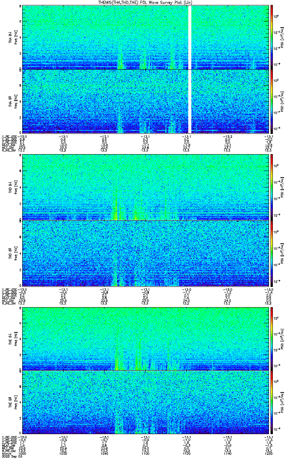Click the THA B-perp freq axis label
Screen dimensions: 287x459
tap(15, 37)
